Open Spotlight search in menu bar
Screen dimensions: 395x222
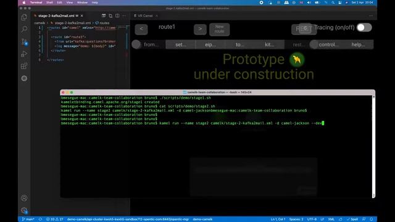click(x=333, y=2)
